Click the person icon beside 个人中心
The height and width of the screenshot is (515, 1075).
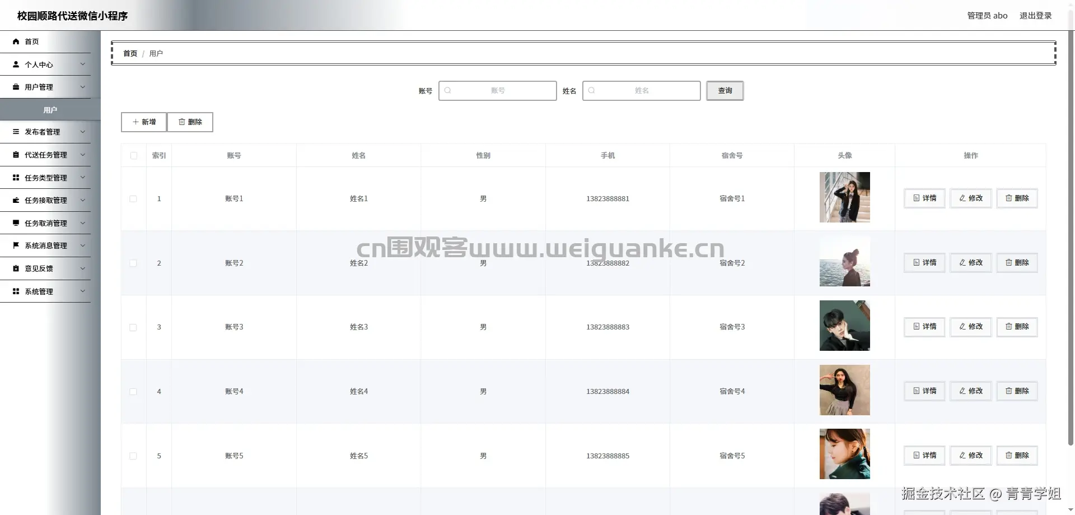point(16,64)
